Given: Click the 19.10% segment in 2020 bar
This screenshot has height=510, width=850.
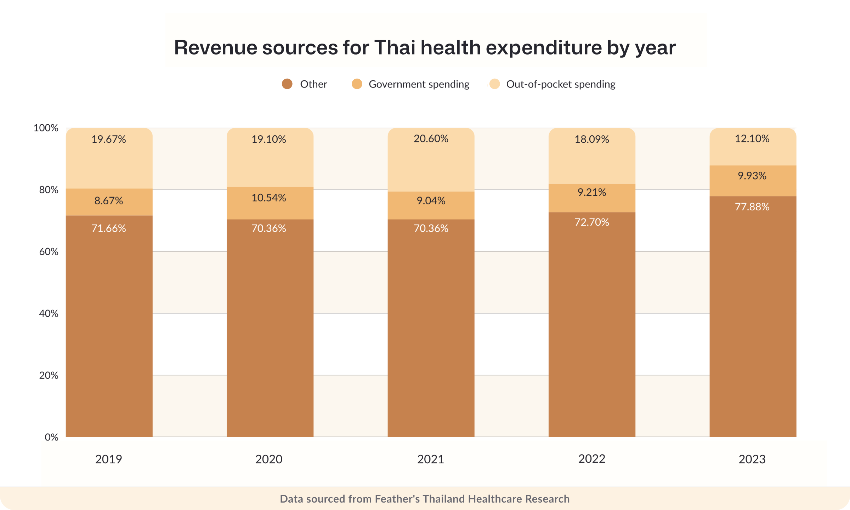Looking at the screenshot, I should 270,158.
